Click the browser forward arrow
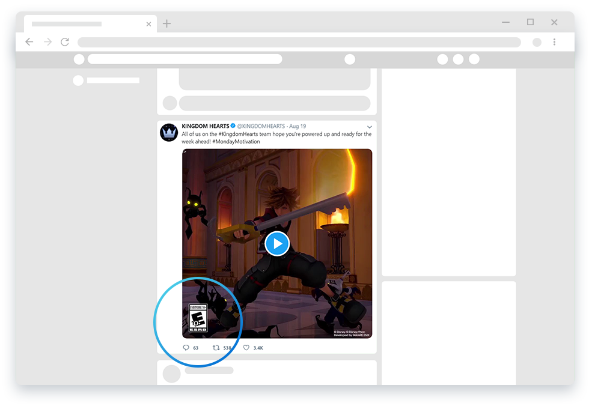 47,42
